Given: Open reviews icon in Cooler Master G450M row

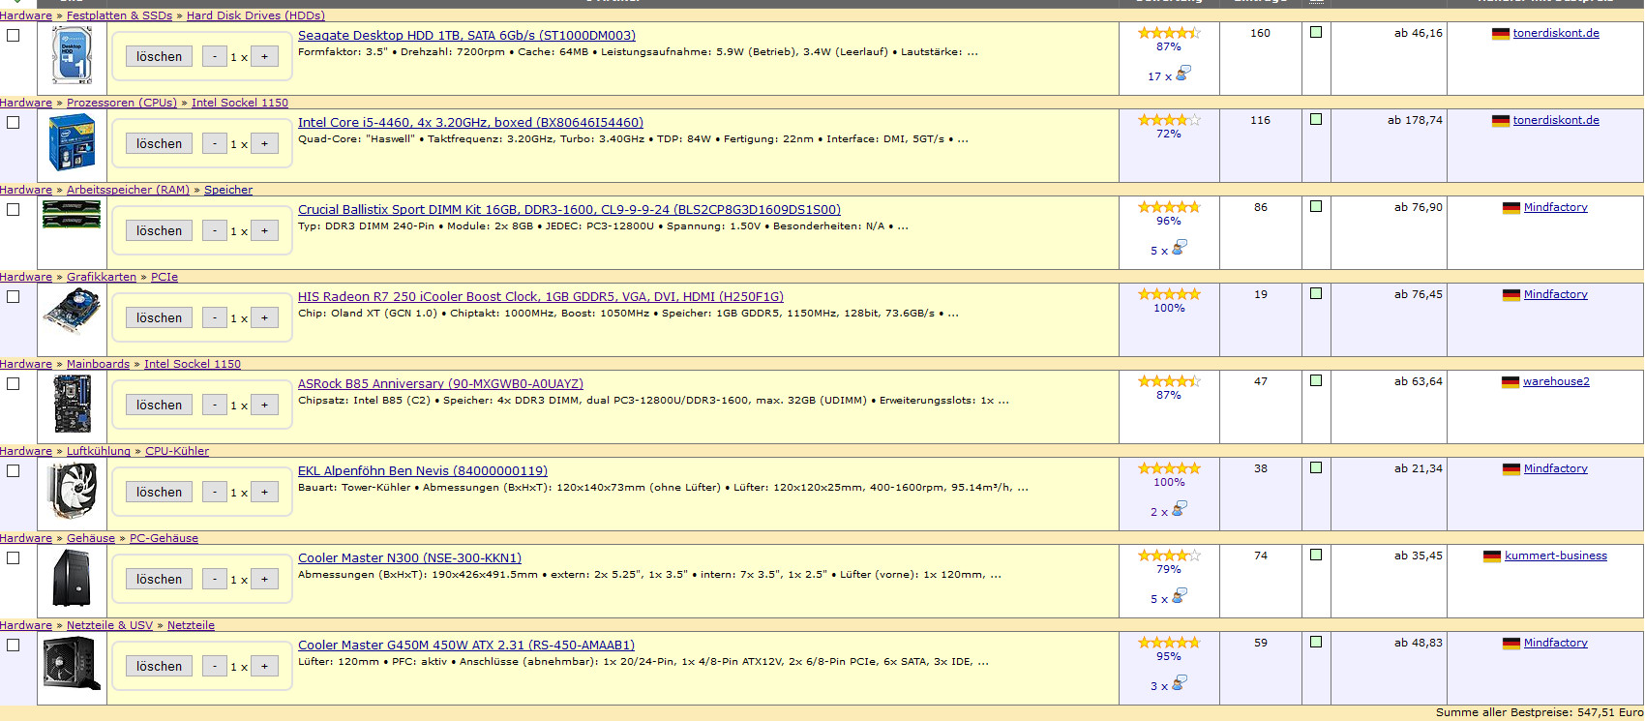Looking at the screenshot, I should 1179,683.
